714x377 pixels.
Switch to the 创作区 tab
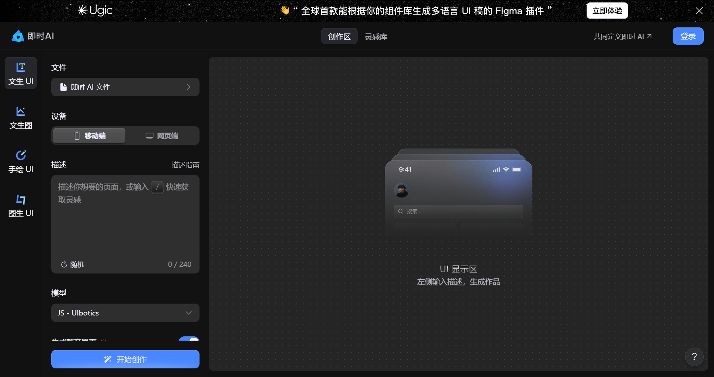pyautogui.click(x=339, y=36)
